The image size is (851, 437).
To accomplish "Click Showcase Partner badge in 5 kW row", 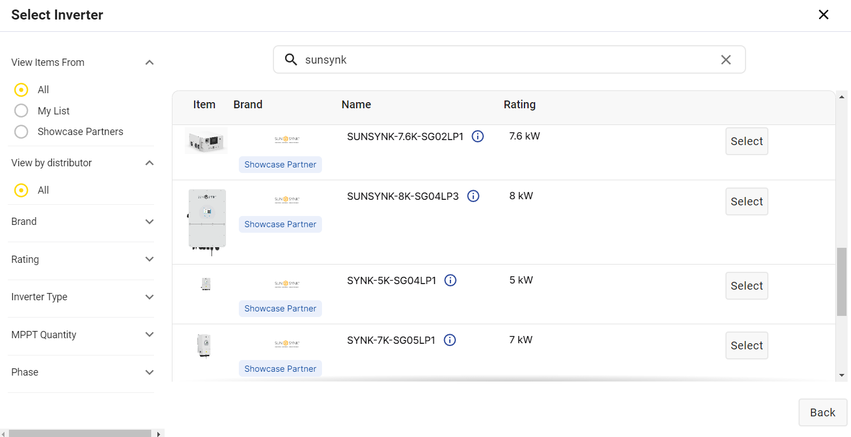I will click(x=280, y=309).
